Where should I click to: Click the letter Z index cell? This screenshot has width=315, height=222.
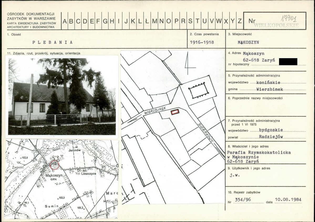tap(240, 21)
